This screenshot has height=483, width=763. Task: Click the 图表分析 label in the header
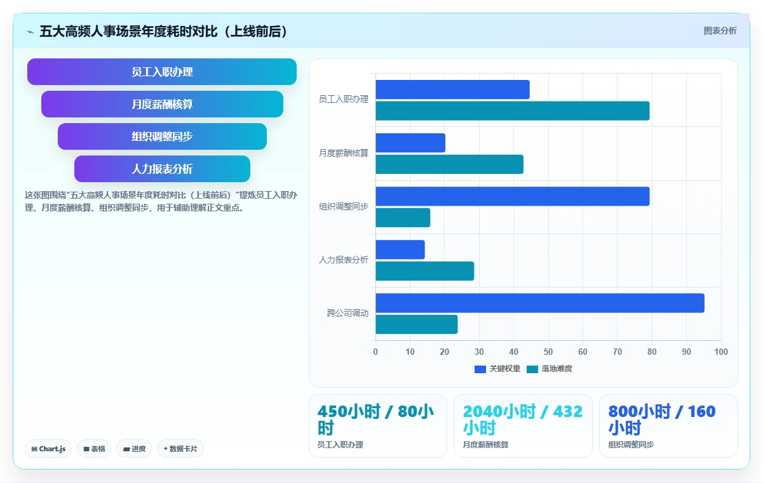720,31
